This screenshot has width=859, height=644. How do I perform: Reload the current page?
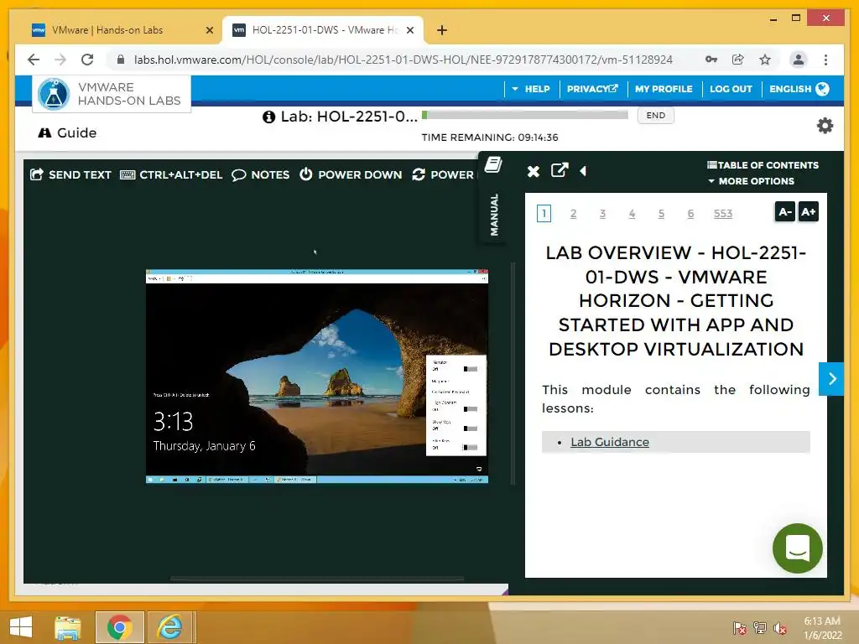pos(87,60)
